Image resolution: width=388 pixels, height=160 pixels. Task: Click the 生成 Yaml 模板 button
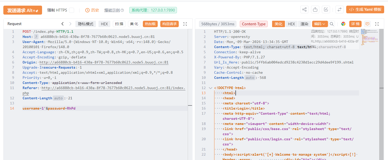[365, 9]
